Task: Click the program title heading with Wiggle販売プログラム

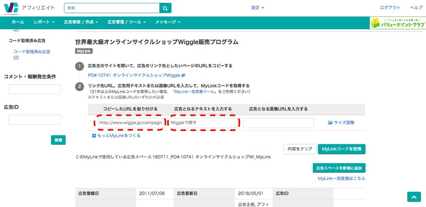Action: pos(157,42)
